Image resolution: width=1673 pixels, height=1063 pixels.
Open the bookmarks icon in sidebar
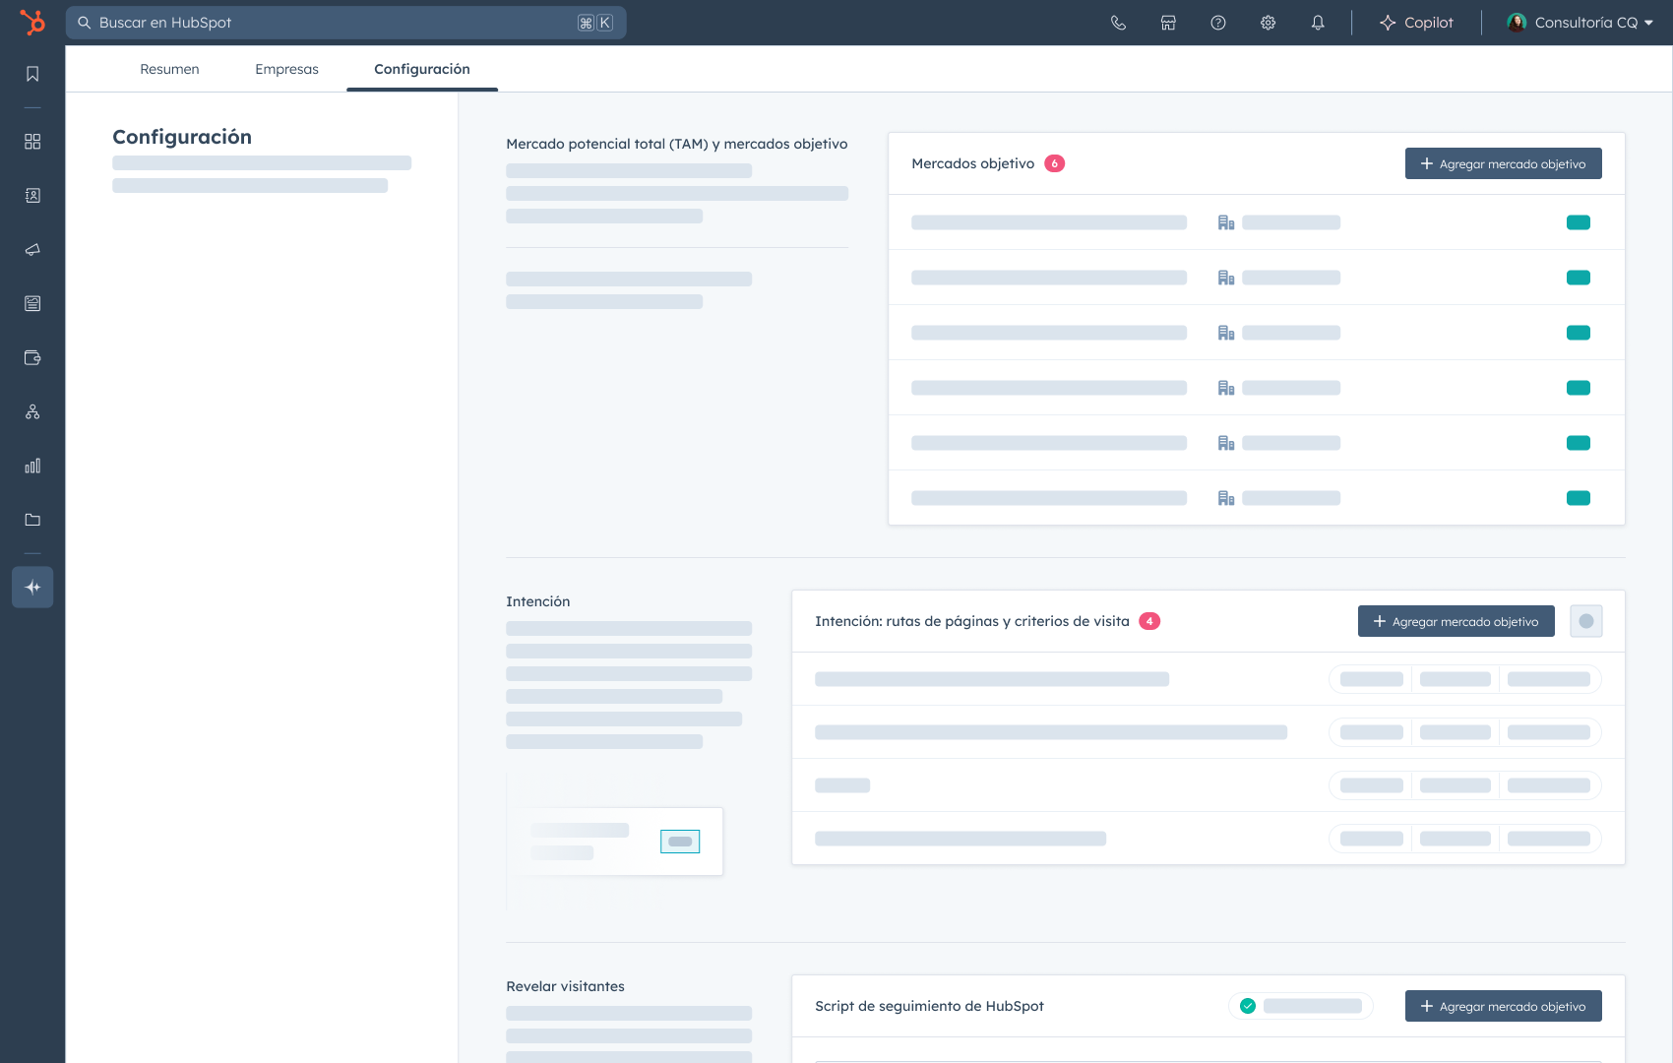coord(32,74)
